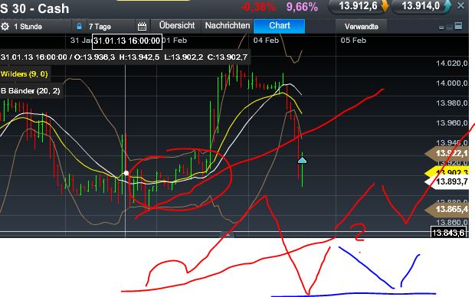Switch to the Nachrichten tab

(x=228, y=26)
